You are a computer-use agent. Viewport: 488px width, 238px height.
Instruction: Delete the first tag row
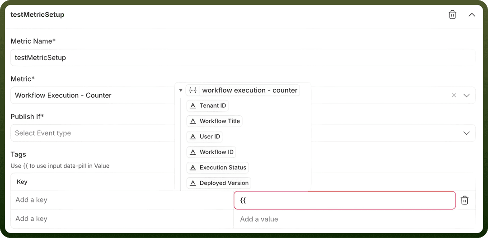point(465,200)
